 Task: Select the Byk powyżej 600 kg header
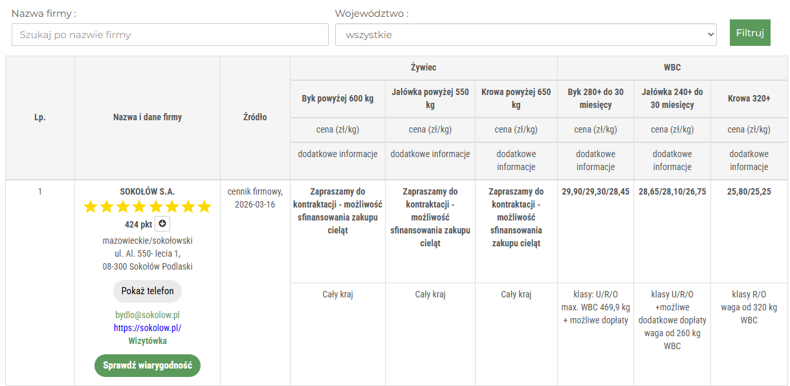[338, 98]
